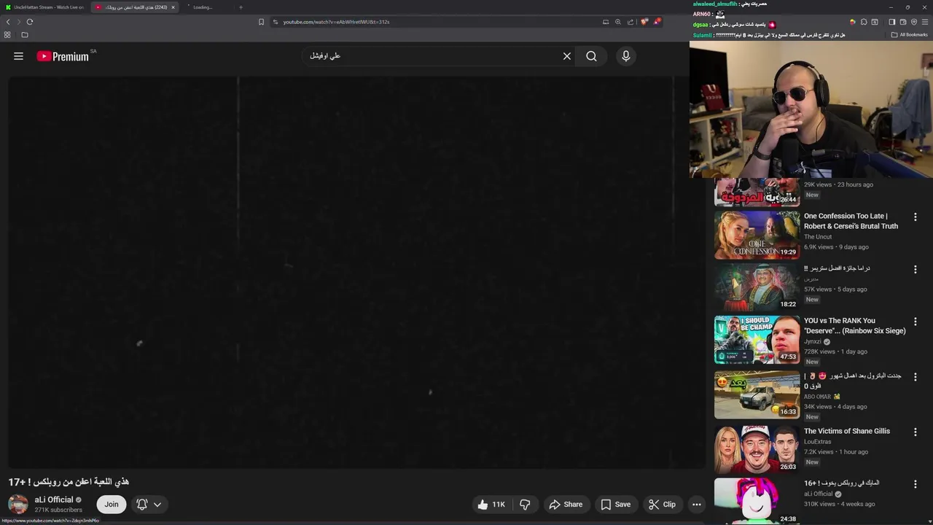Open YOU vs The RANK You Deserve title
Viewport: 933px width, 525px height.
[x=854, y=326]
